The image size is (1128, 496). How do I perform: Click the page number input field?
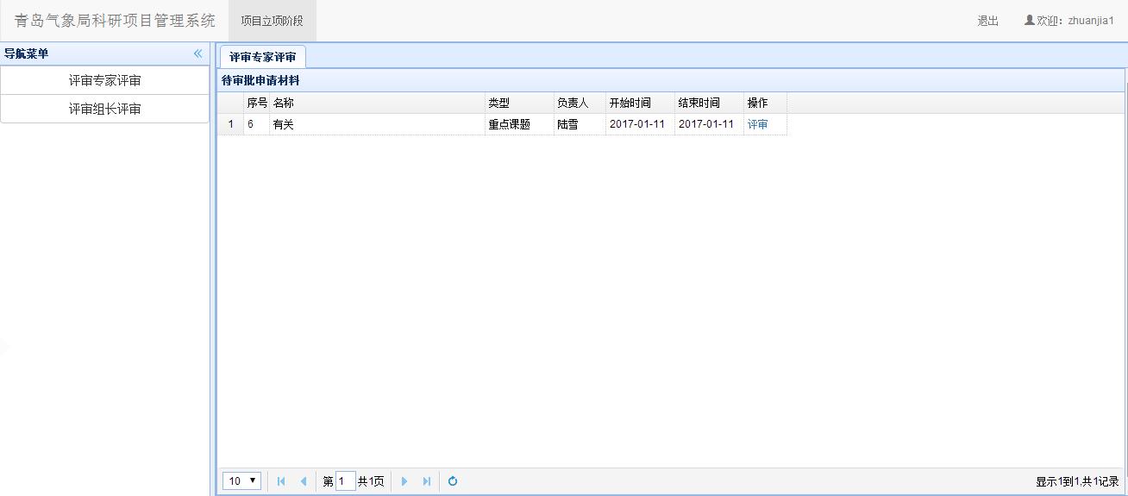click(x=346, y=481)
